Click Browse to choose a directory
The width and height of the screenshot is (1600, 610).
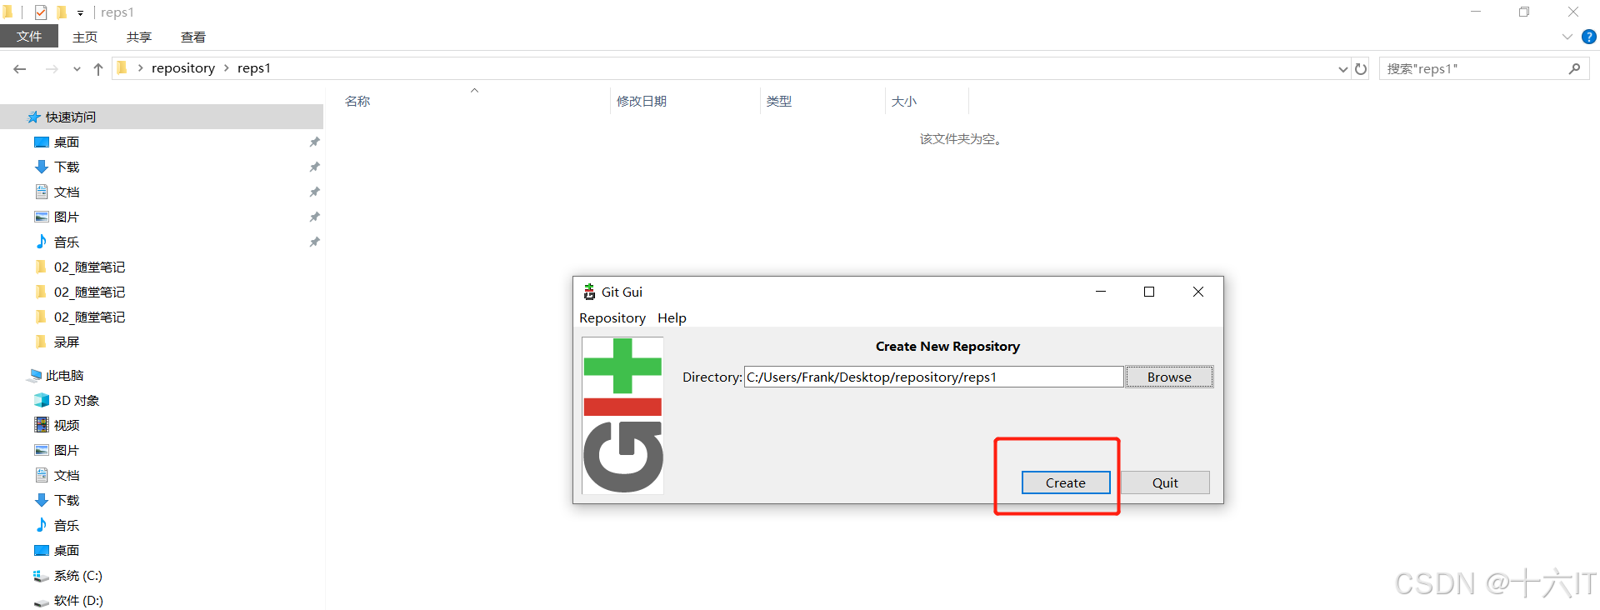pyautogui.click(x=1169, y=377)
